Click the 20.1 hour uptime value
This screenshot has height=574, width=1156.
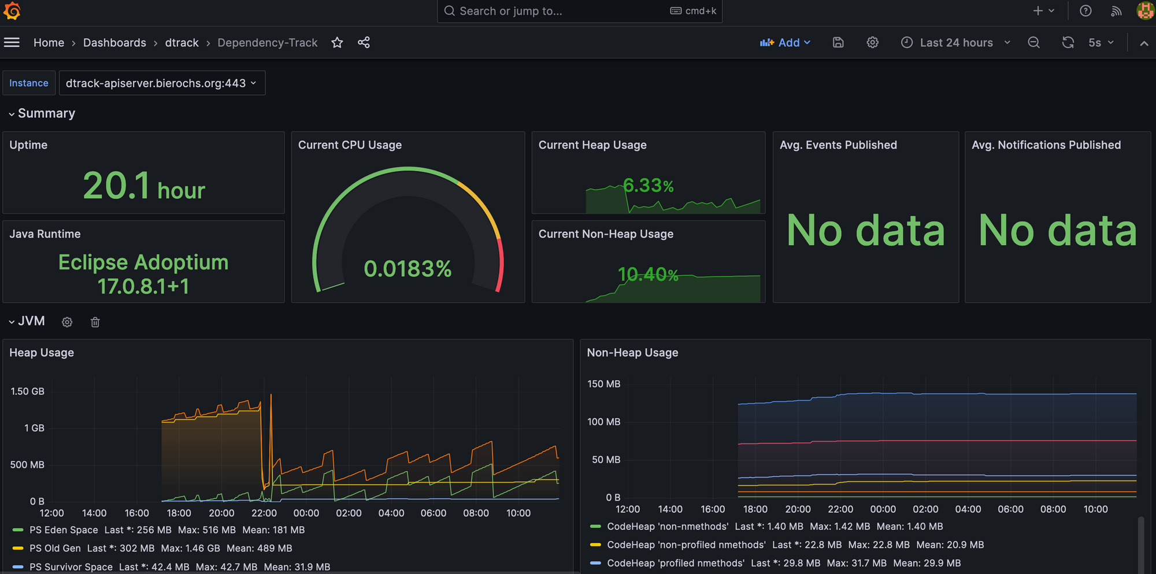pos(144,186)
